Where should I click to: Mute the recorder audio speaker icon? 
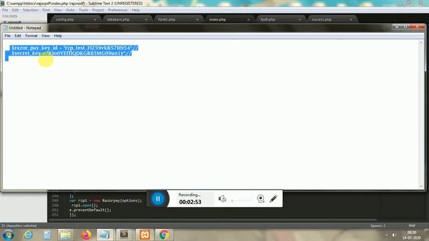[222, 199]
